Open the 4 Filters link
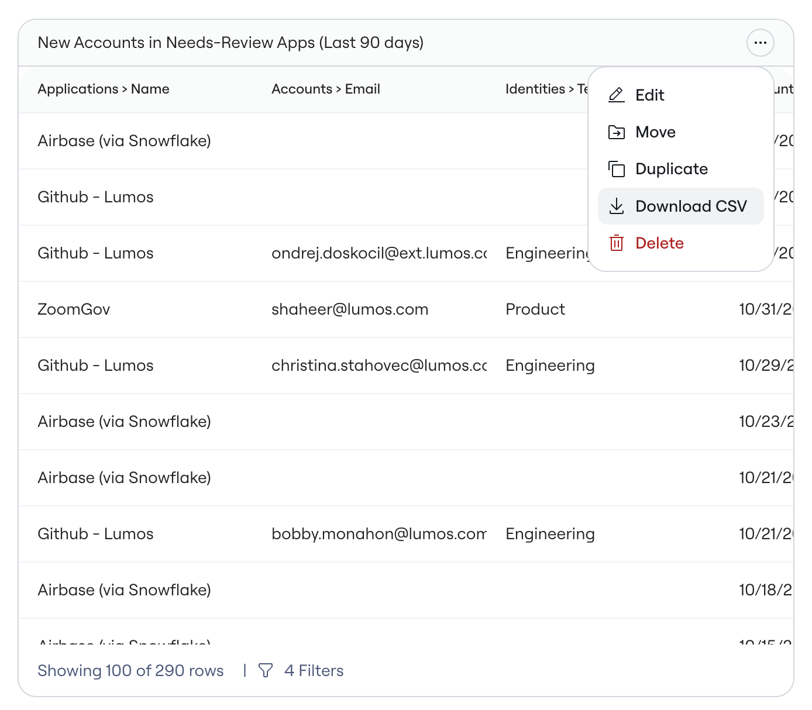This screenshot has width=812, height=710. point(314,670)
